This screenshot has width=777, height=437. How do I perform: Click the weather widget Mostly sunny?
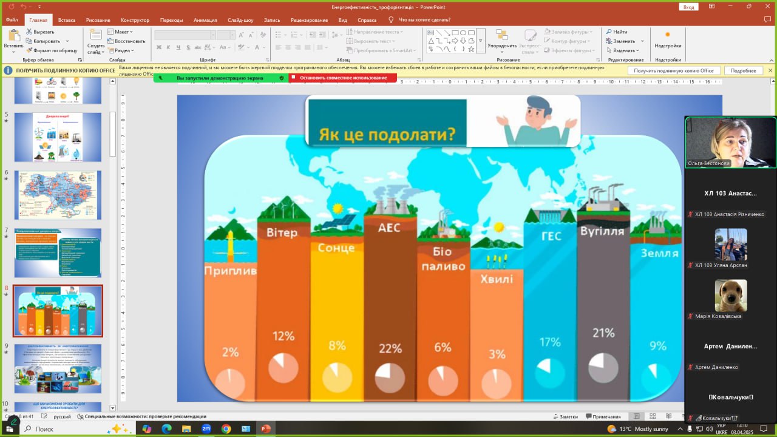coord(637,429)
